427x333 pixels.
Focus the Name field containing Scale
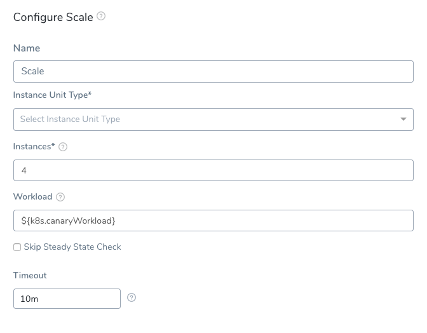point(213,71)
